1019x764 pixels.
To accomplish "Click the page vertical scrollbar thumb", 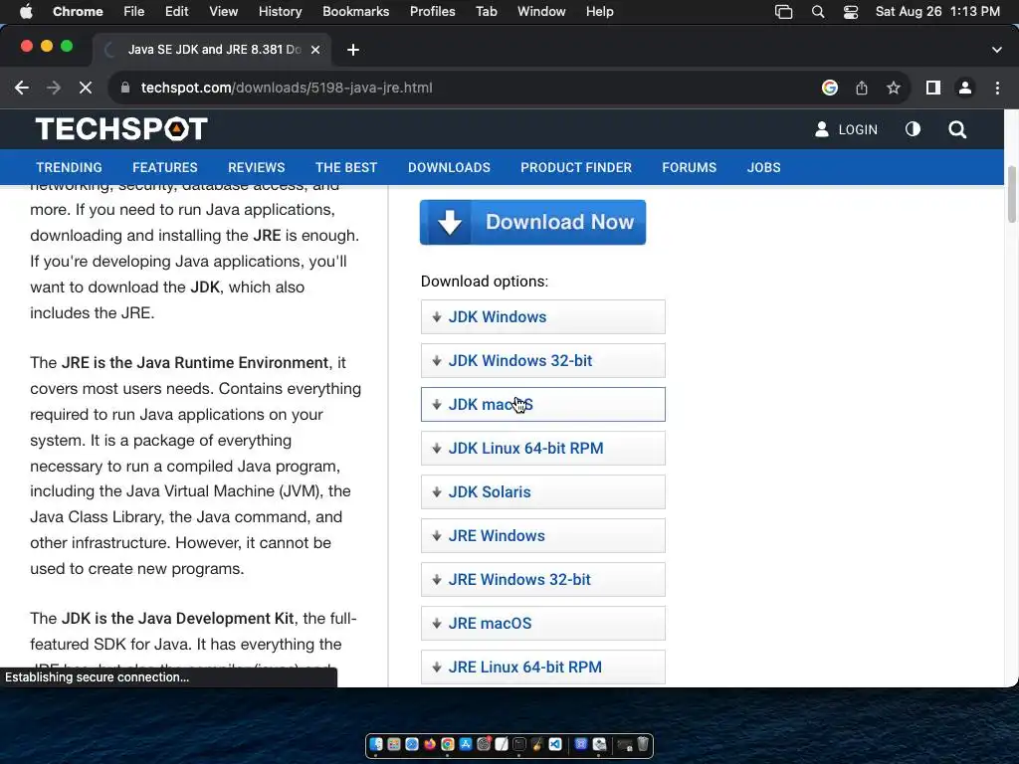I will point(1011,194).
